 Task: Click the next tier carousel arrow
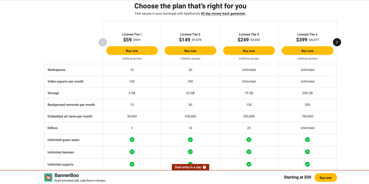point(337,42)
